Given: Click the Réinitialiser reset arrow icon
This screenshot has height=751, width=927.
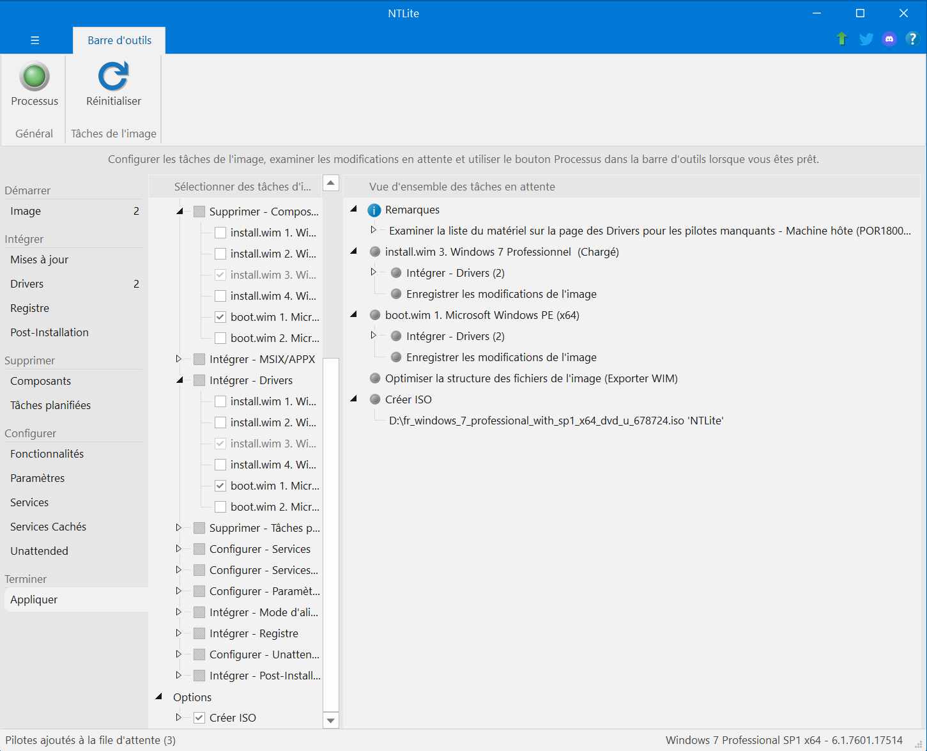Looking at the screenshot, I should pos(114,76).
